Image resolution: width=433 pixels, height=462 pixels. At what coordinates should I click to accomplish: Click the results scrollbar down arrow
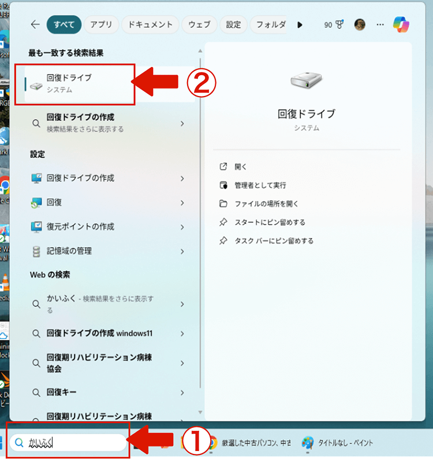click(200, 412)
